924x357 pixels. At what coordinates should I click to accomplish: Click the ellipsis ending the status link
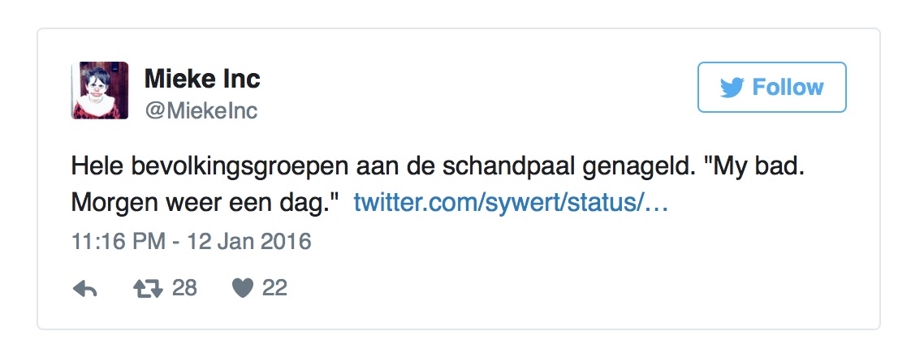[657, 205]
